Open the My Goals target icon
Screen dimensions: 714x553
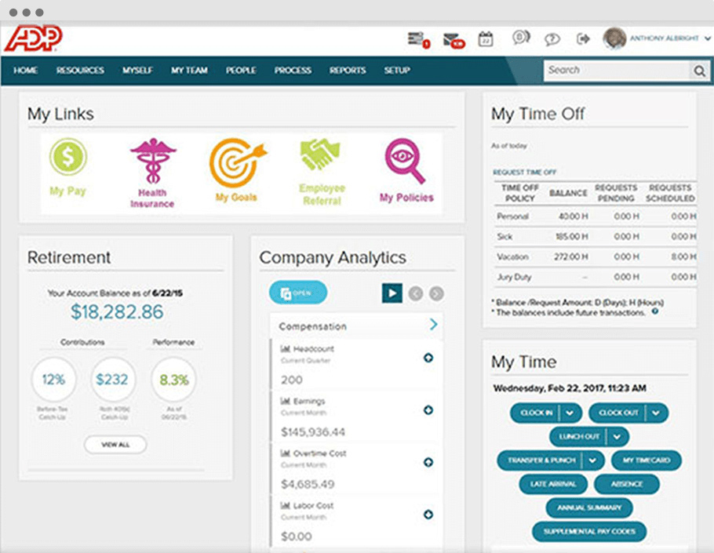point(236,162)
